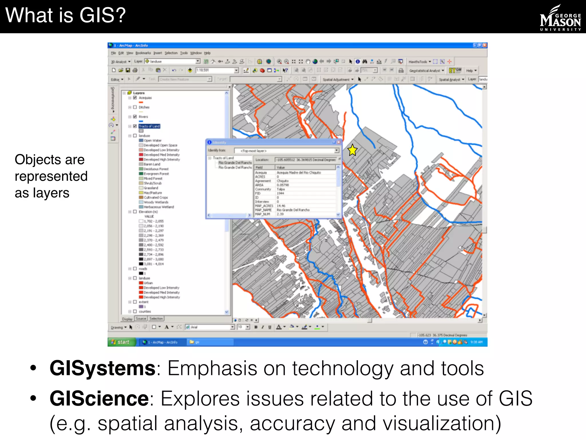
Task: Click the Location coordinates field
Action: (x=305, y=160)
